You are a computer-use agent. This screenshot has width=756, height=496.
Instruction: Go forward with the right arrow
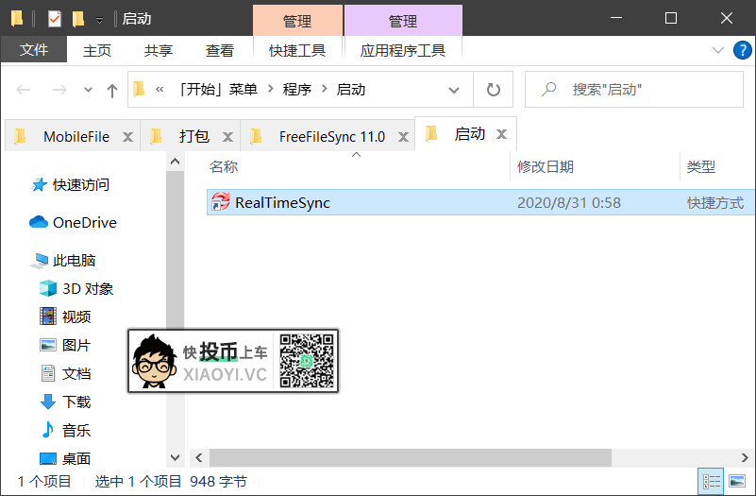click(59, 89)
